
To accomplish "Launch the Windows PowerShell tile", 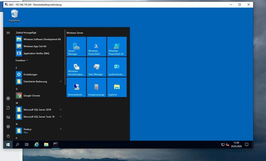I will click(x=96, y=47).
